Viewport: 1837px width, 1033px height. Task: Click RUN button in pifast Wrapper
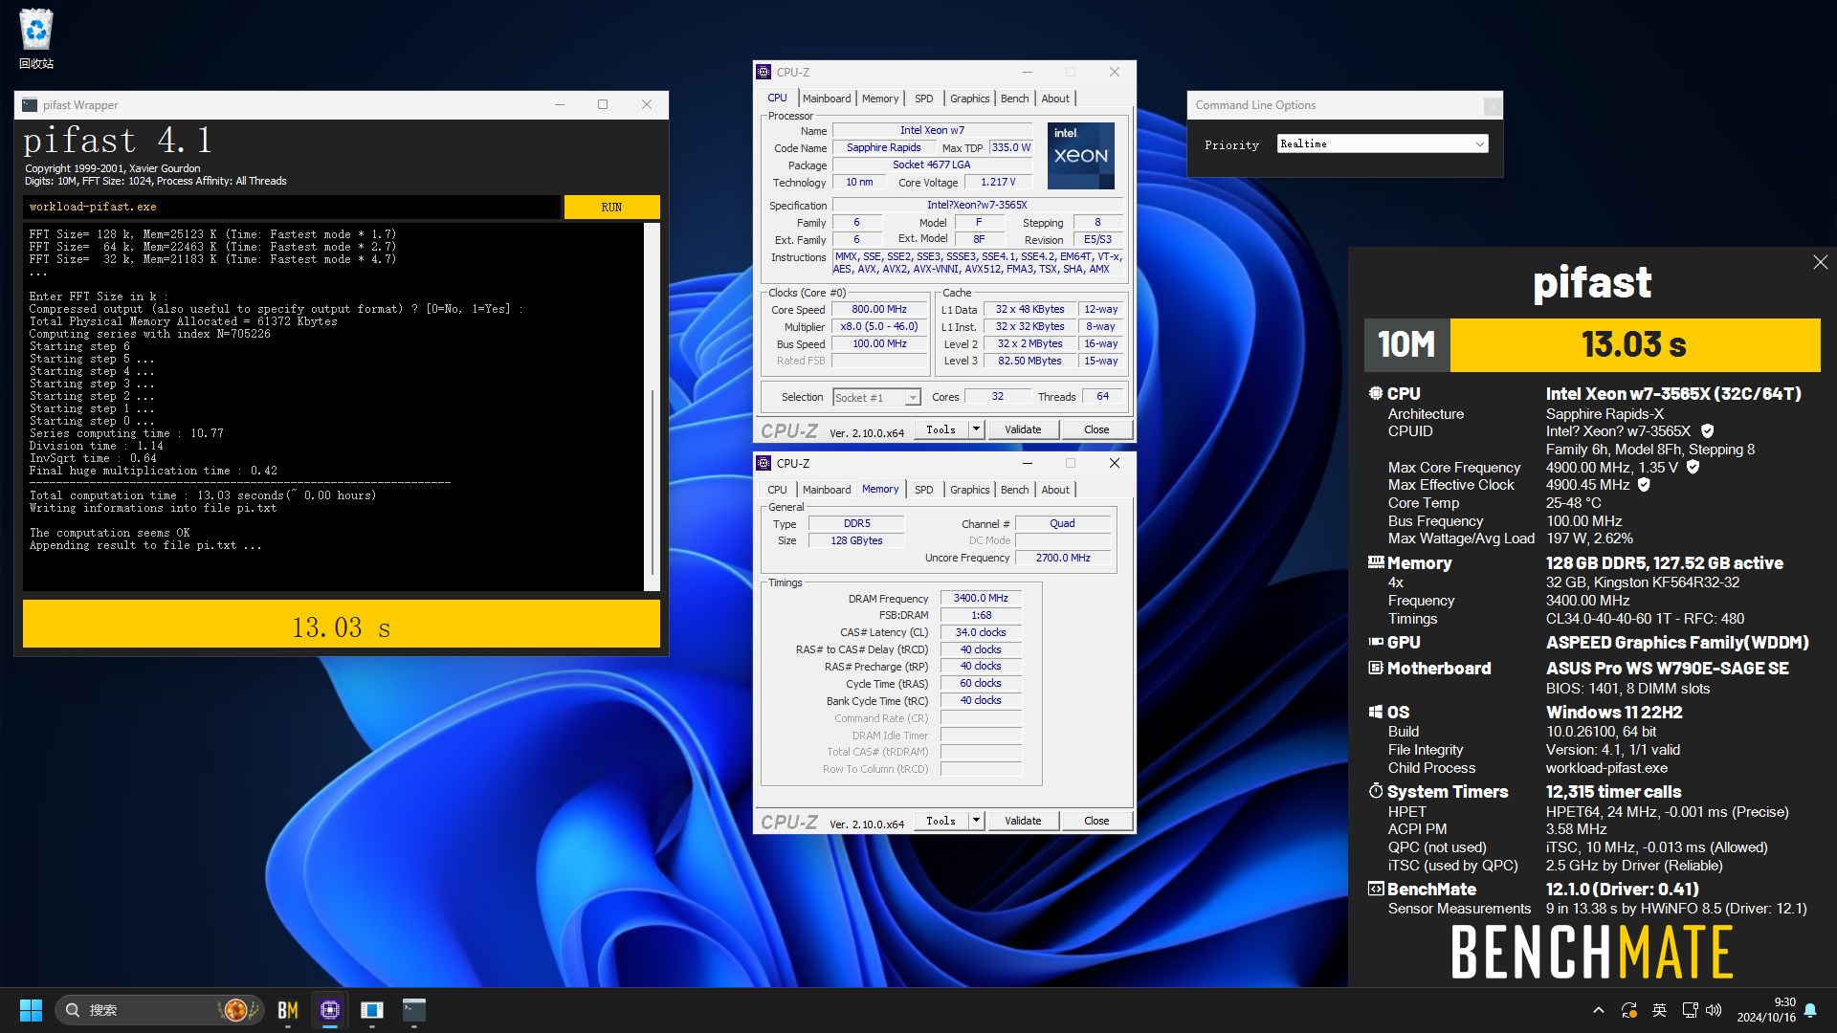pos(611,207)
